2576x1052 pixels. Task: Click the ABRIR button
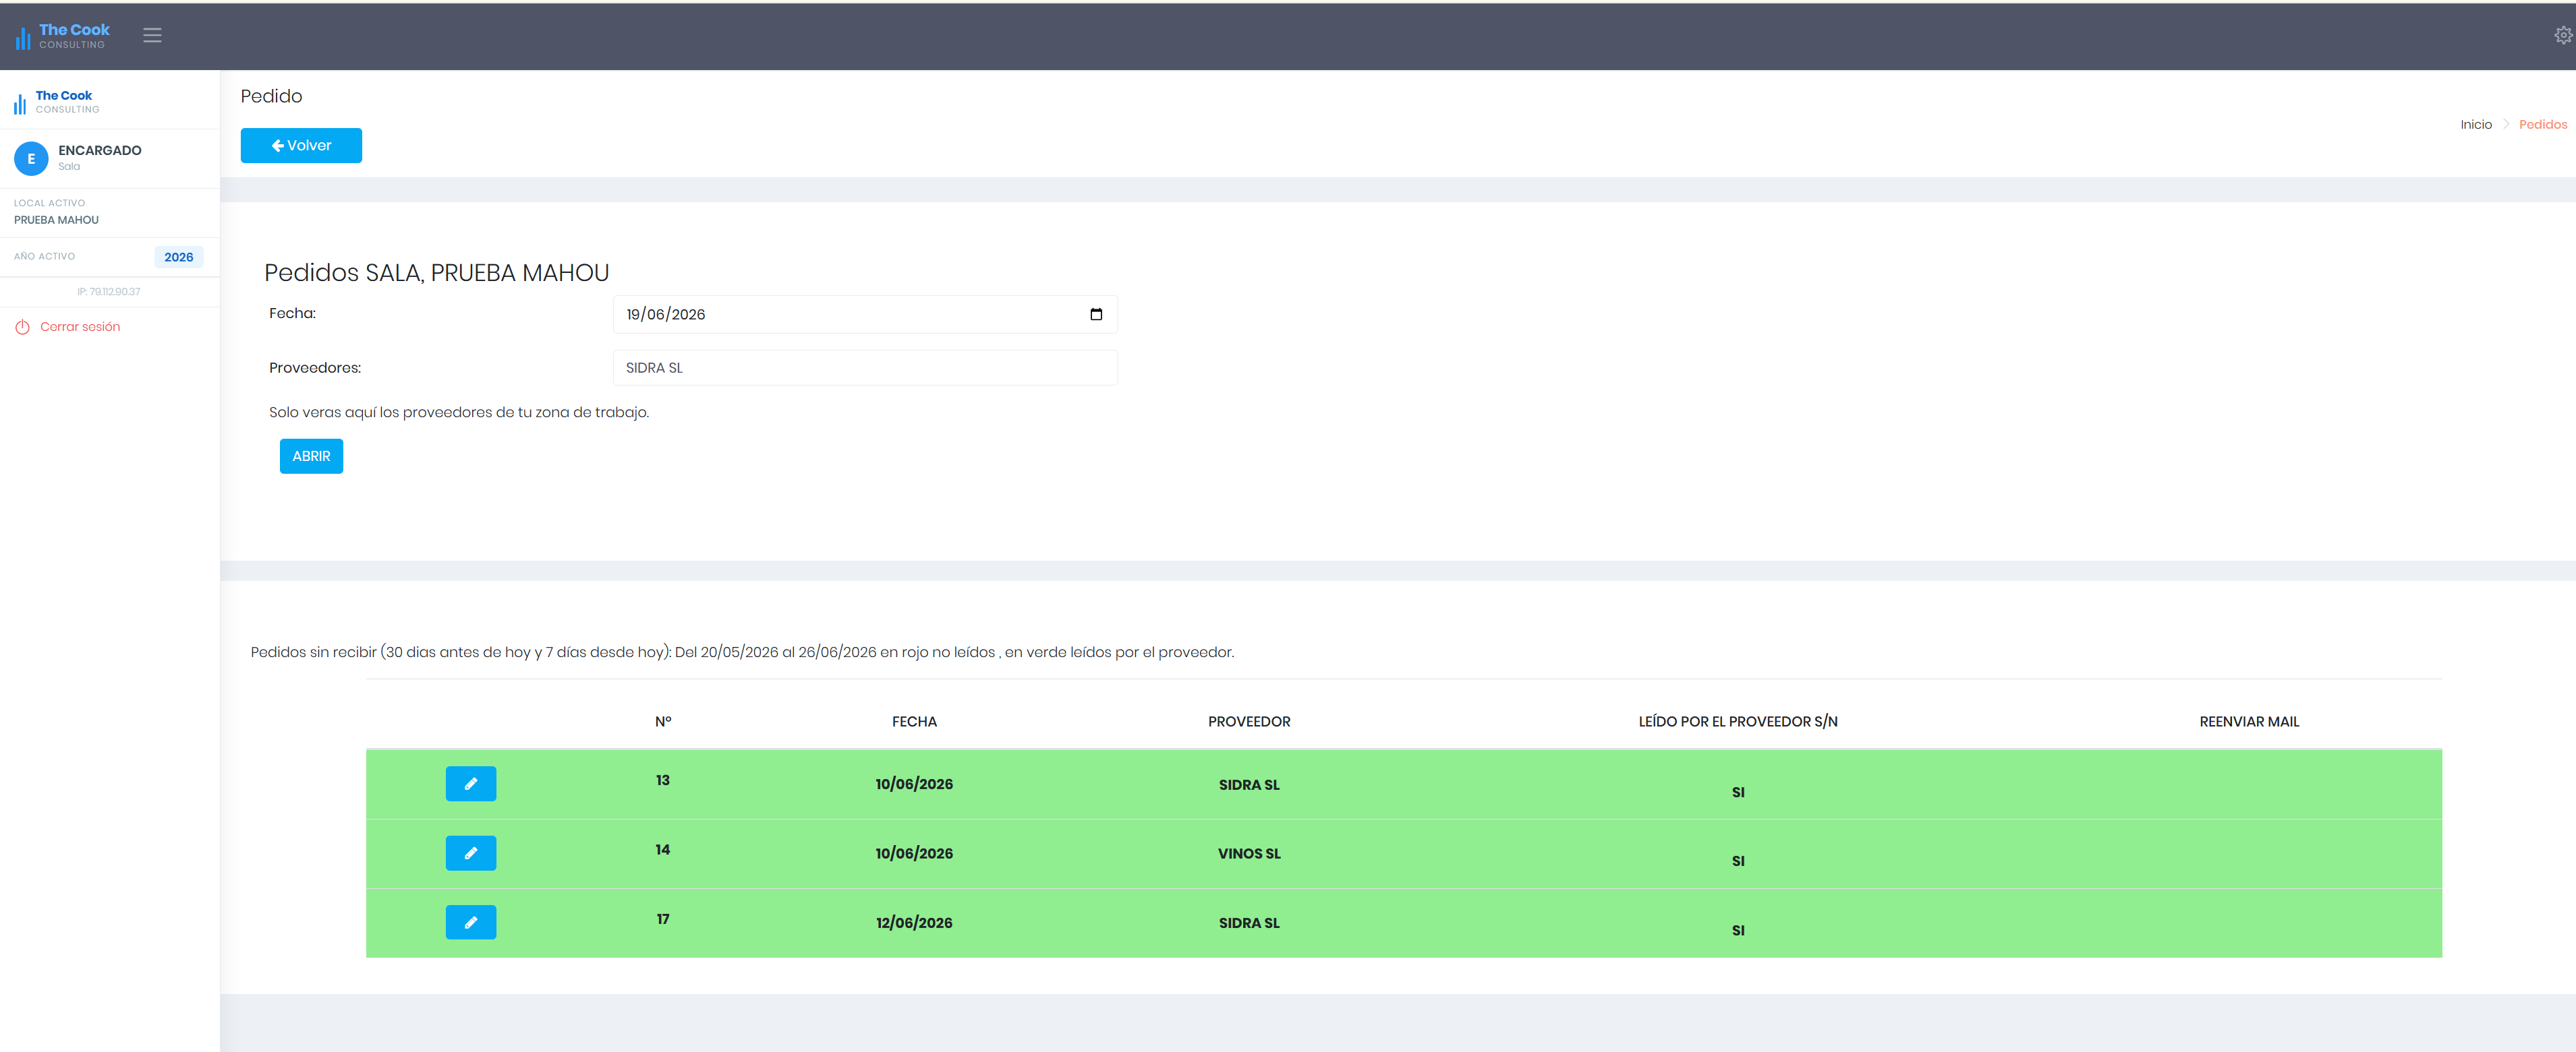(x=311, y=456)
